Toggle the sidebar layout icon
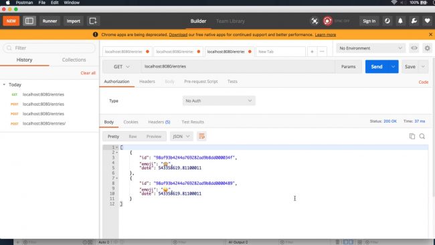 pyautogui.click(x=29, y=21)
